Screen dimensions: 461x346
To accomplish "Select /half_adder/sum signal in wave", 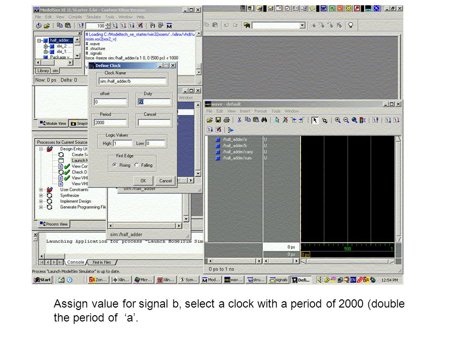I will [x=237, y=158].
